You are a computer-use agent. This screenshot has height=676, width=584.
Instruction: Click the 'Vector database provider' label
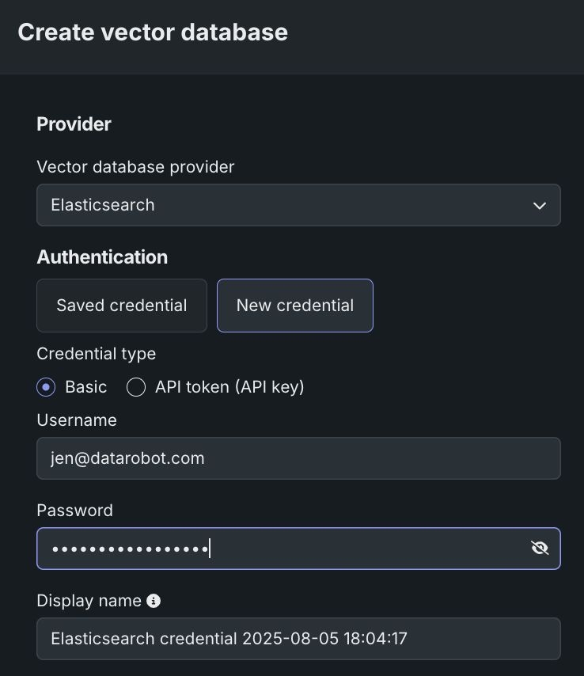135,167
